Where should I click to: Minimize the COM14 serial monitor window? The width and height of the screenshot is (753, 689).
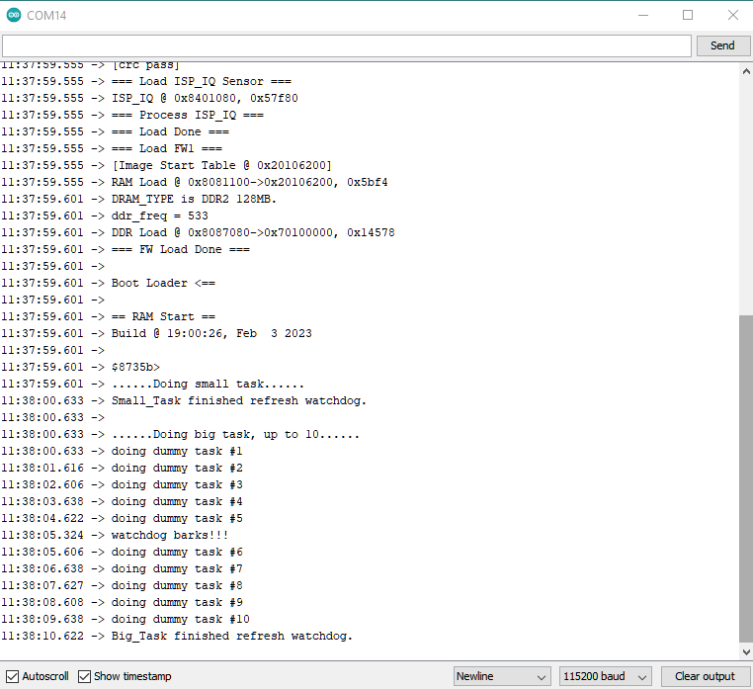point(643,16)
